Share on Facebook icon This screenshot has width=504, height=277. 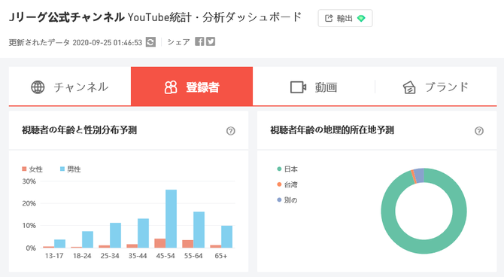pyautogui.click(x=199, y=41)
